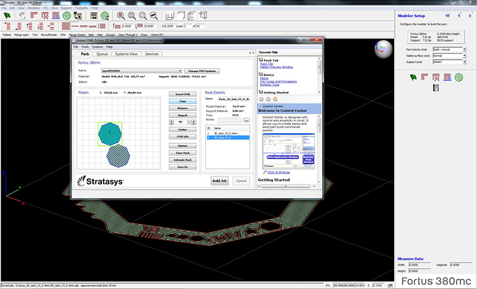Click the Pack Details Name field
Screen dimensions: 477x289
[x=234, y=99]
